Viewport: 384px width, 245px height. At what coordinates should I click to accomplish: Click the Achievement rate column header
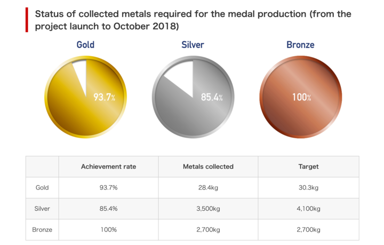point(108,167)
